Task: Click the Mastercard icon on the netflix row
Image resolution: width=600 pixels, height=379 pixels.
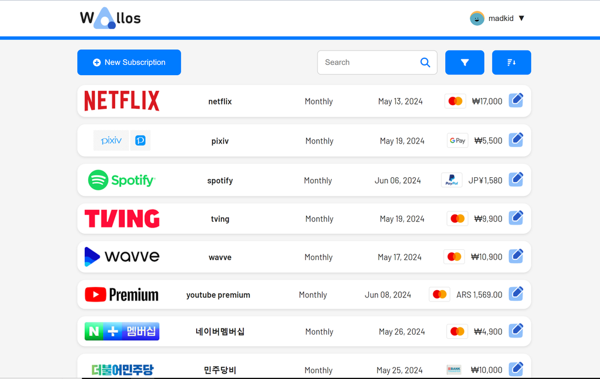Action: pyautogui.click(x=455, y=100)
